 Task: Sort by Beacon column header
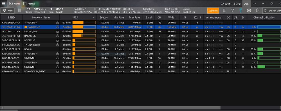click(x=104, y=17)
